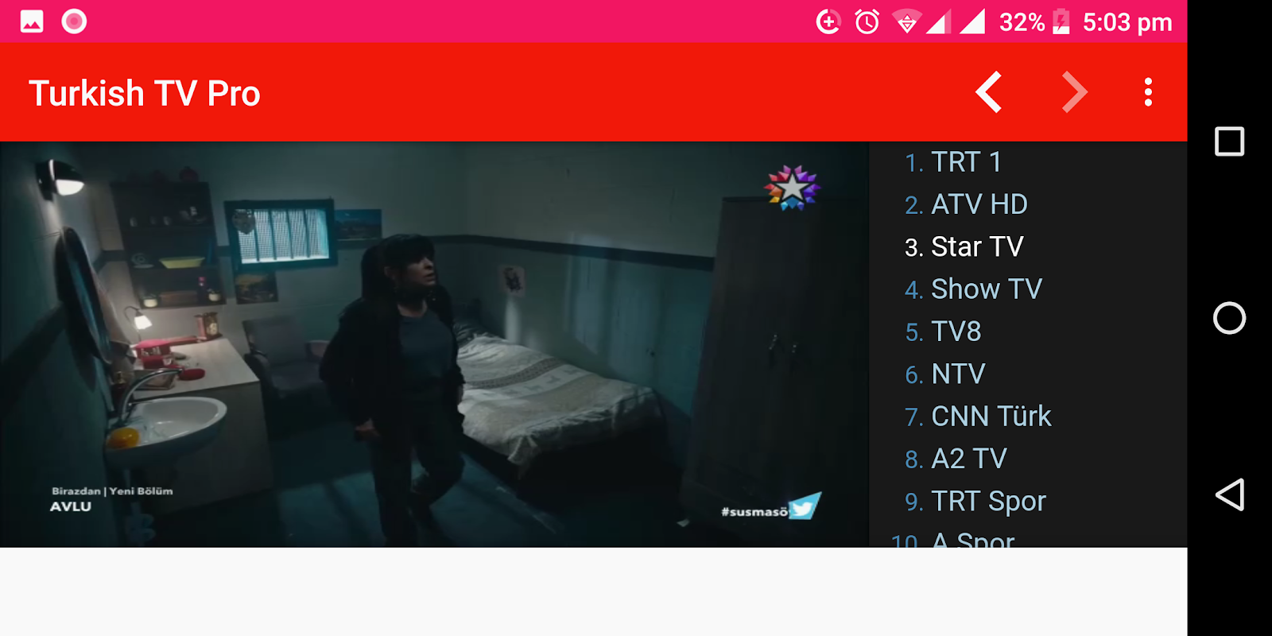Tap the video player area
The width and height of the screenshot is (1272, 636).
[x=434, y=344]
